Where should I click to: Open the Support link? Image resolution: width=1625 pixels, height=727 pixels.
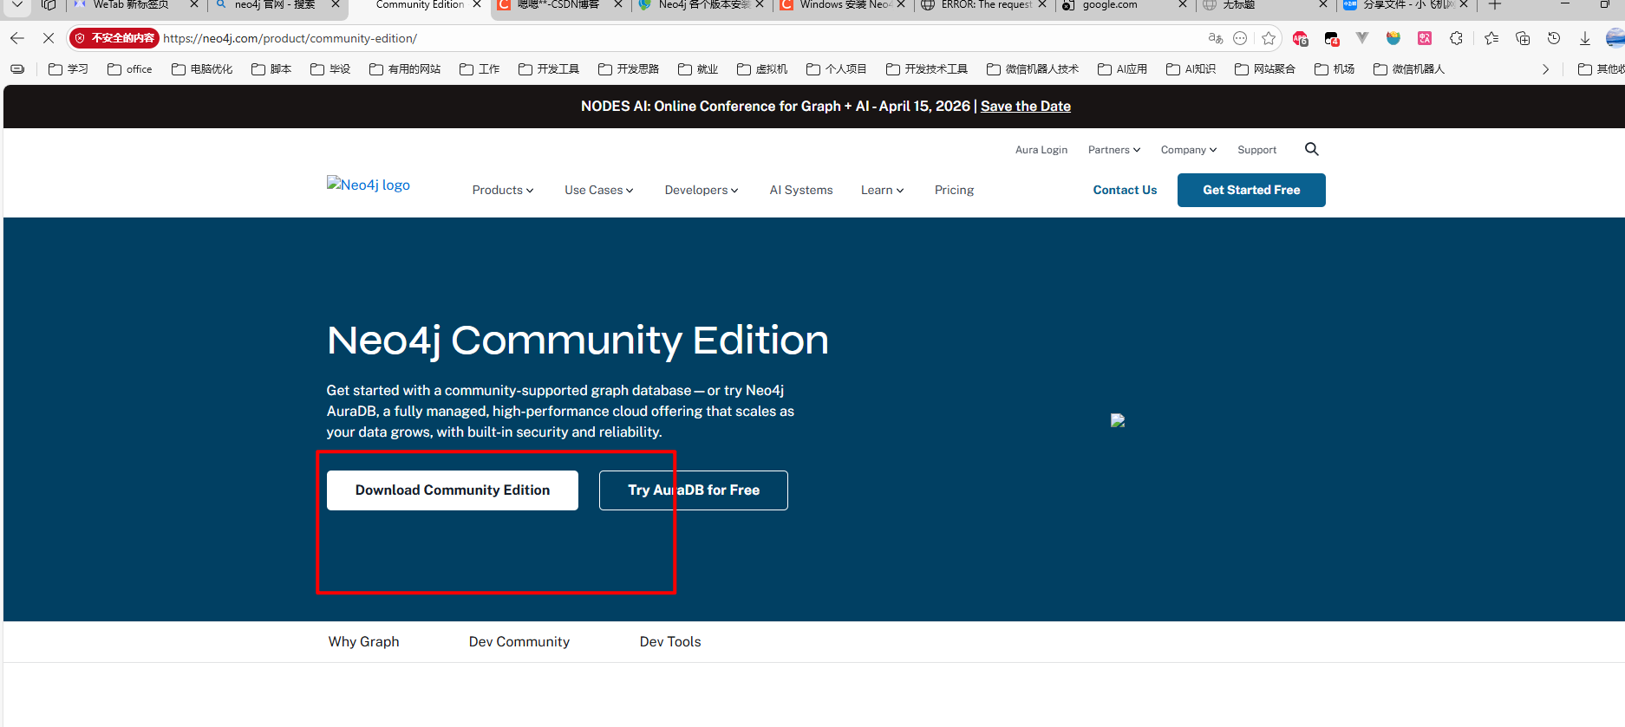[x=1256, y=150]
